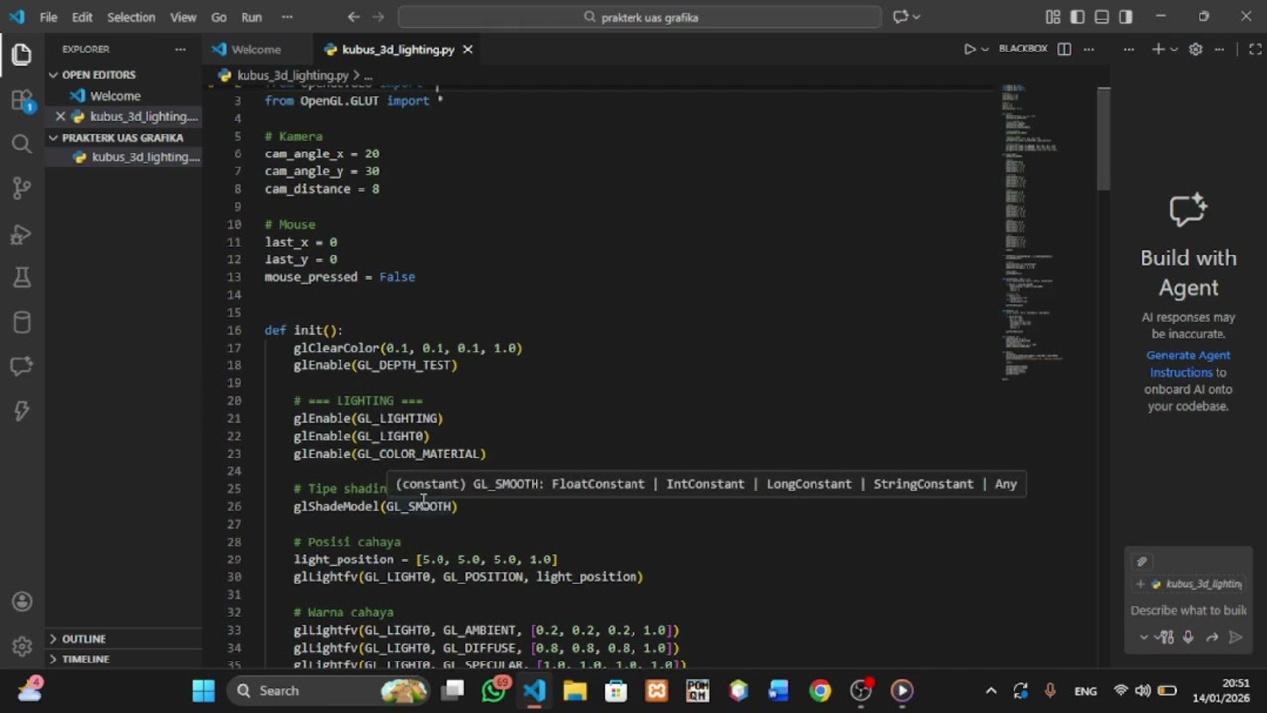
Task: Select kubus_3d_lighting.py in project folder
Action: tap(124, 157)
